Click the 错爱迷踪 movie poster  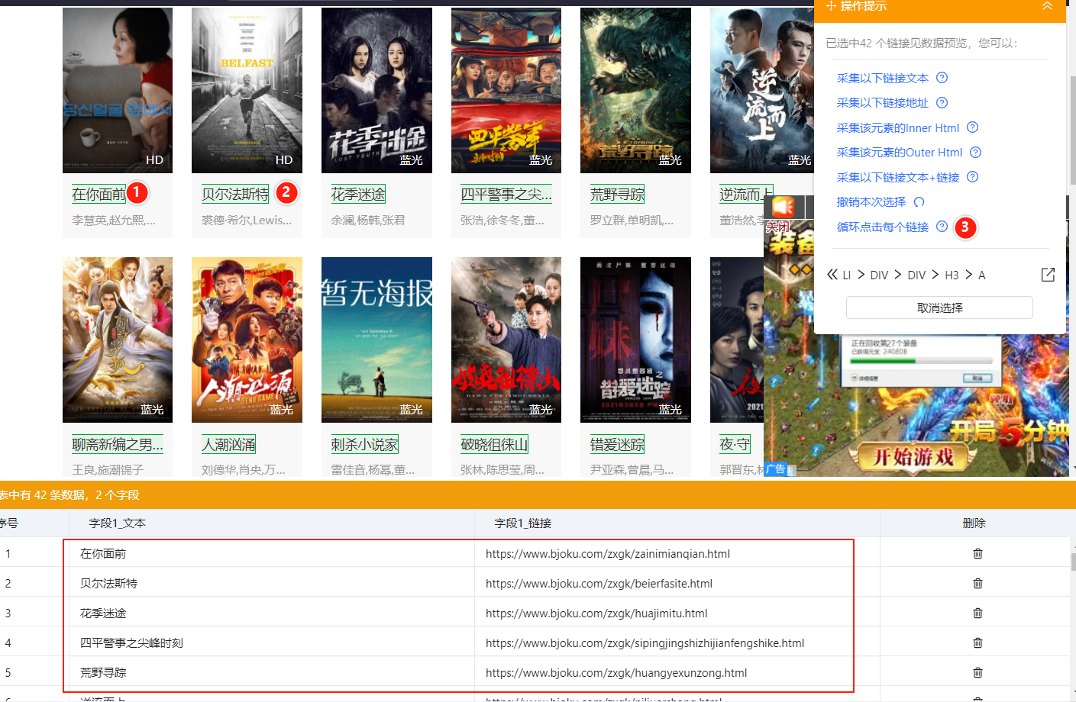[635, 340]
